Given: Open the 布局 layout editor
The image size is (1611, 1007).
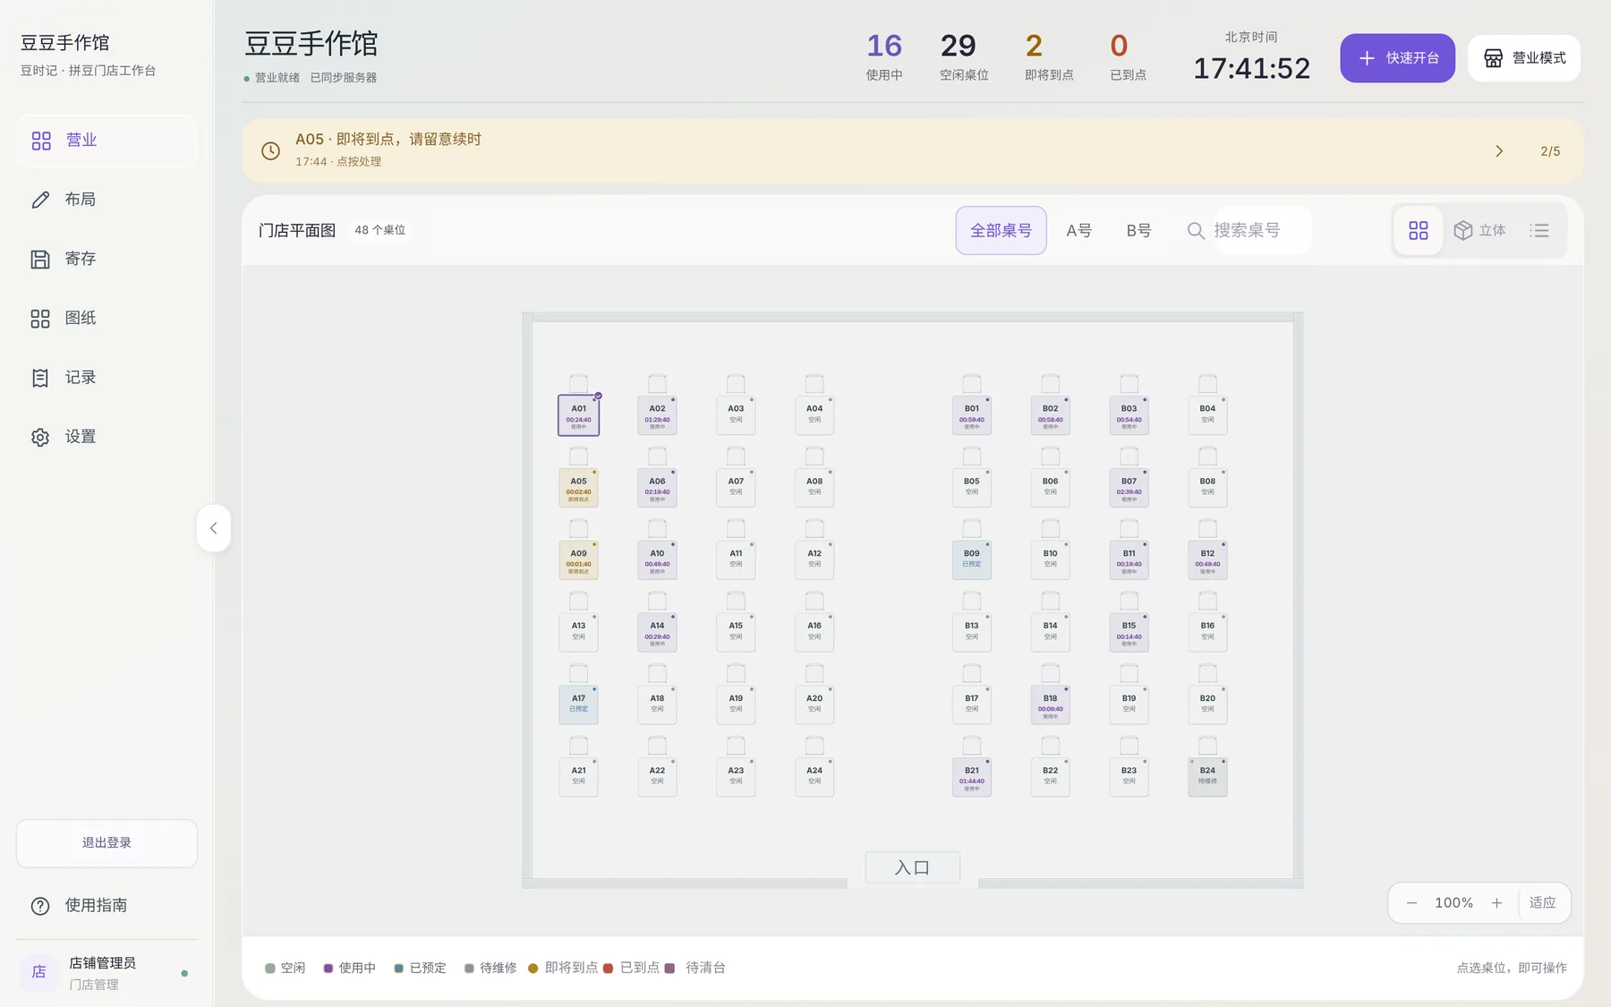Looking at the screenshot, I should (107, 200).
